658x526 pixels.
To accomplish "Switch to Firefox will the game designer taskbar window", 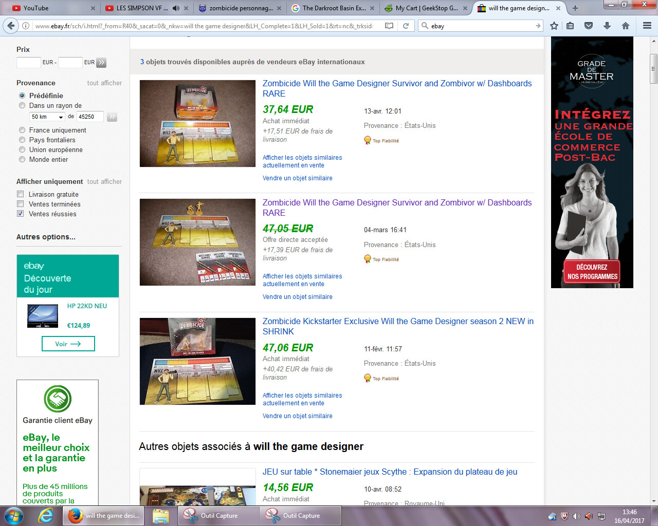I will (104, 516).
